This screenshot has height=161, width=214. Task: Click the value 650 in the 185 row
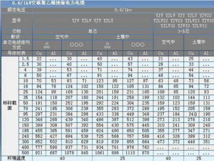point(130,131)
